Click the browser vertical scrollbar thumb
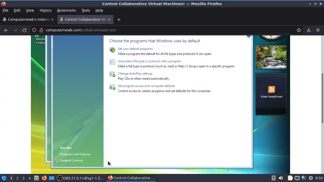This screenshot has height=182, width=324. [x=322, y=99]
